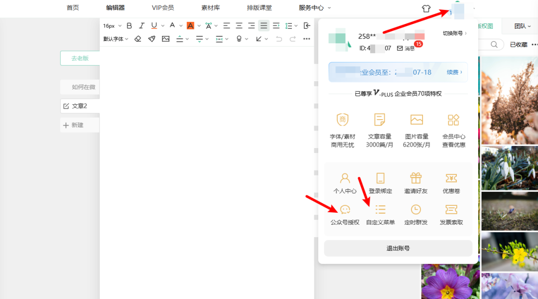538x299 pixels.
Task: Click the T-shirt skin icon in header
Action: (x=426, y=8)
